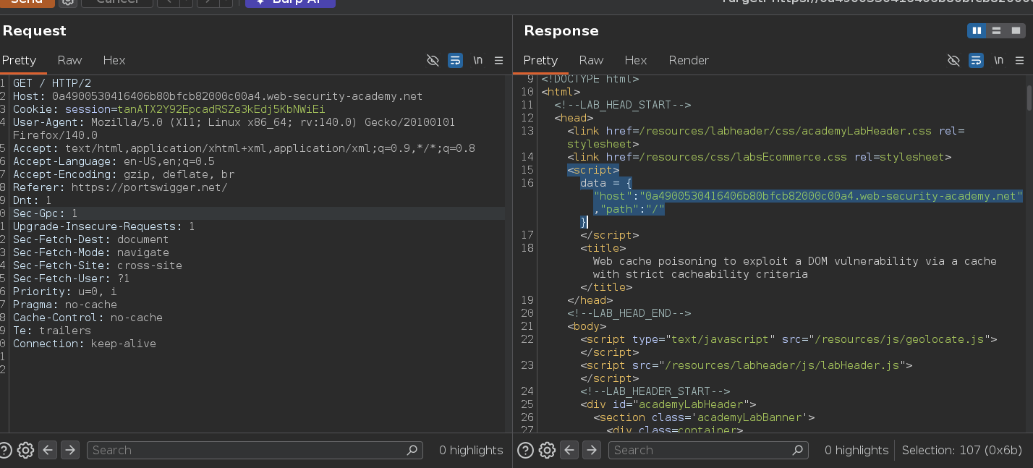The width and height of the screenshot is (1033, 468).
Task: Click '0 highlights' label under Request panel
Action: coord(471,450)
